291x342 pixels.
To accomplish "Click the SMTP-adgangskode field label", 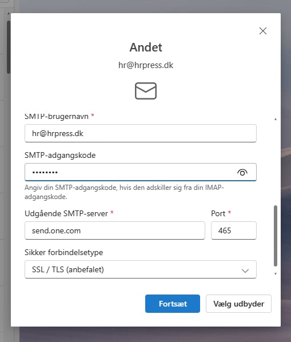I will [x=60, y=156].
